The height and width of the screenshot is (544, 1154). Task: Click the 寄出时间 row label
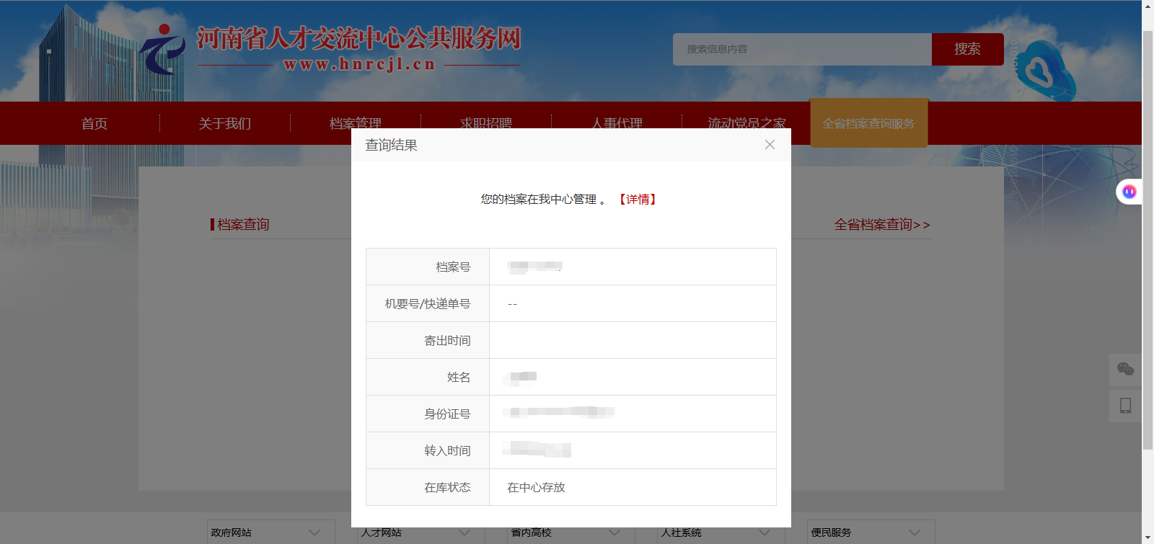[447, 341]
